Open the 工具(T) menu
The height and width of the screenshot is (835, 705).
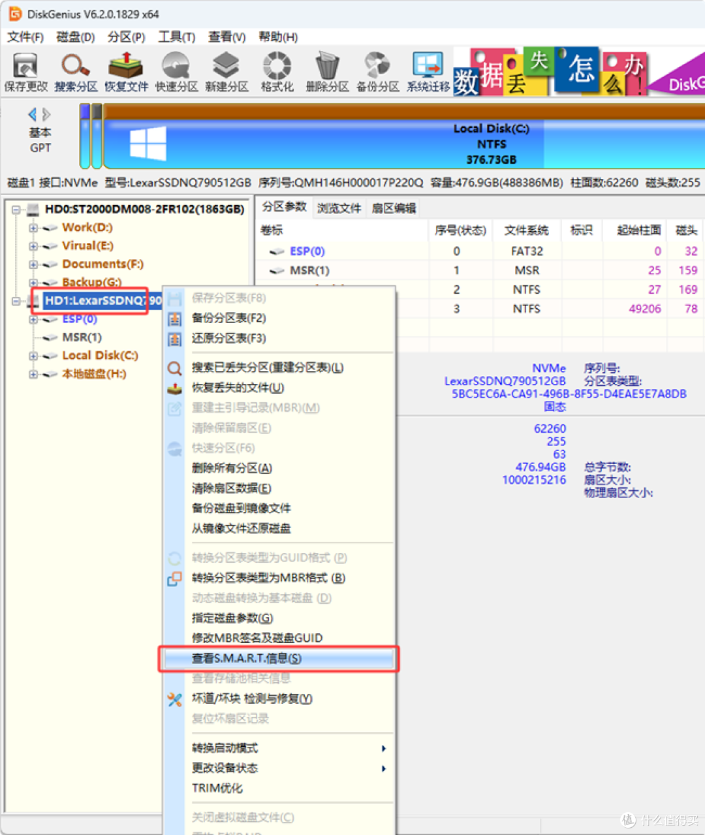click(176, 37)
